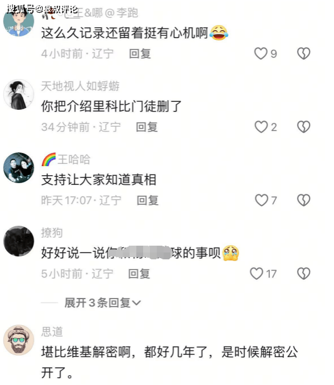This screenshot has width=334, height=385.
Task: Reply to the comment posted 34分钟前
Action: click(147, 127)
